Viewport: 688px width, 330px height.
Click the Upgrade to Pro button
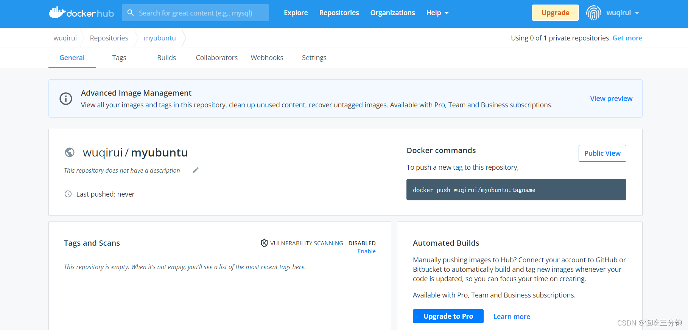448,316
